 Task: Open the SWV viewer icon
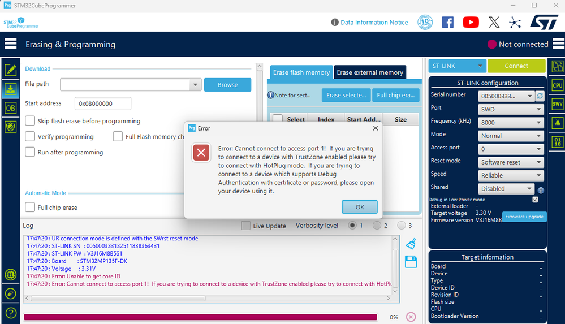tap(557, 104)
